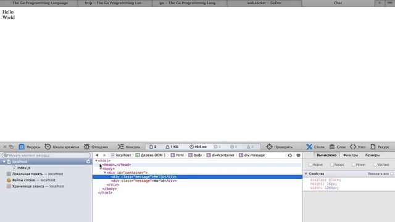Viewport: 395px width, 222px height.
Task: Reload localhost with the refresh icon
Action: 88,162
